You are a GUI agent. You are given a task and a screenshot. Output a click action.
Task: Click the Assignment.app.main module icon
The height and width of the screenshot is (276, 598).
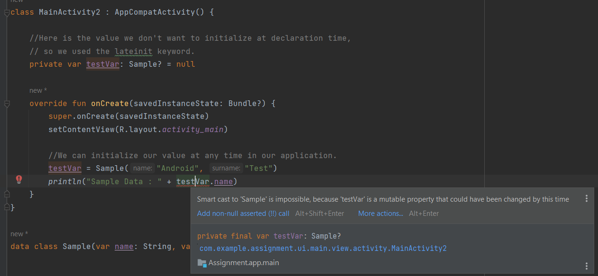tap(202, 262)
